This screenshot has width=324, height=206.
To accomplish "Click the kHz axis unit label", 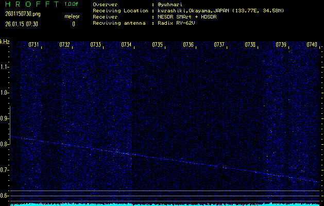I will [x=5, y=42].
